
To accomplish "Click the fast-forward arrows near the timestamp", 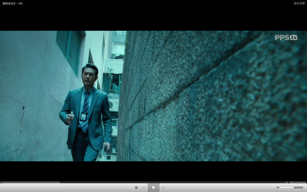I will pyautogui.click(x=287, y=182).
